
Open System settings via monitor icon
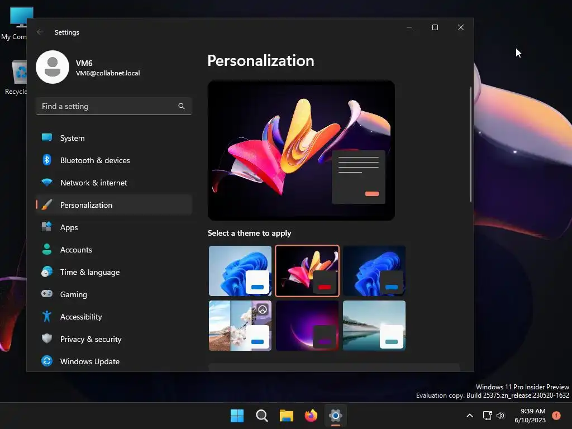point(47,137)
